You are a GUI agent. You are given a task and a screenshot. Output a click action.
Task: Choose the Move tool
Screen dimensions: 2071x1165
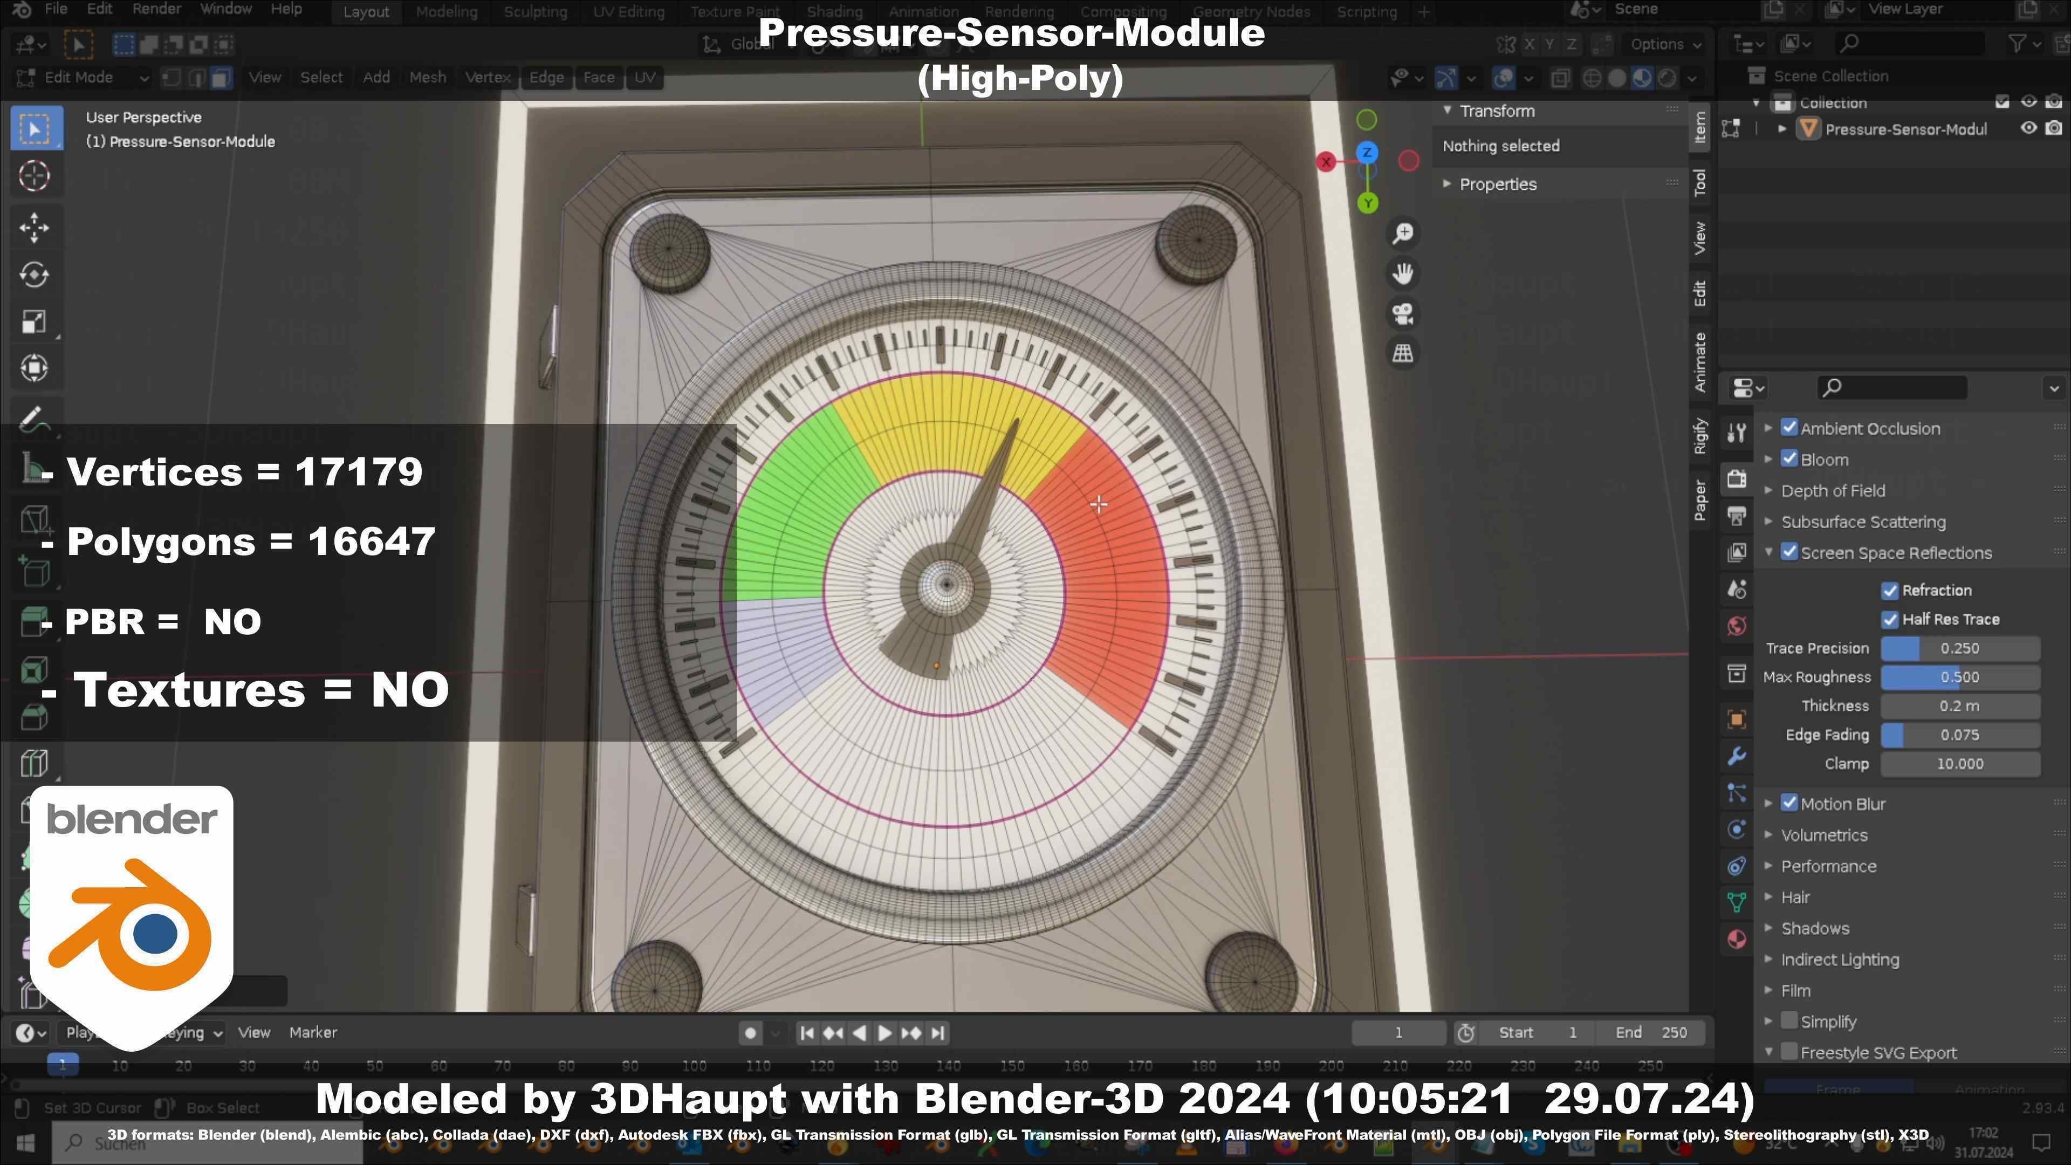35,228
